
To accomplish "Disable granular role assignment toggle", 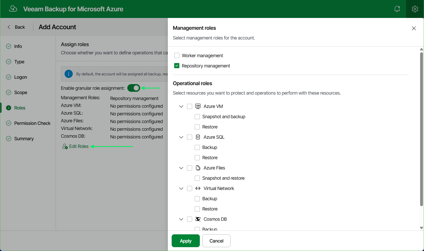I will pyautogui.click(x=134, y=88).
